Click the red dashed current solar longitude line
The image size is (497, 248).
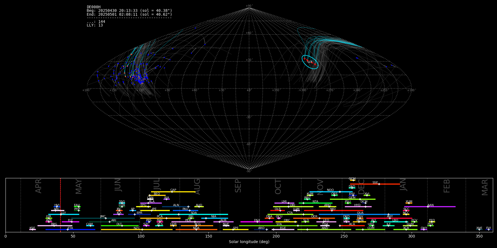60,205
